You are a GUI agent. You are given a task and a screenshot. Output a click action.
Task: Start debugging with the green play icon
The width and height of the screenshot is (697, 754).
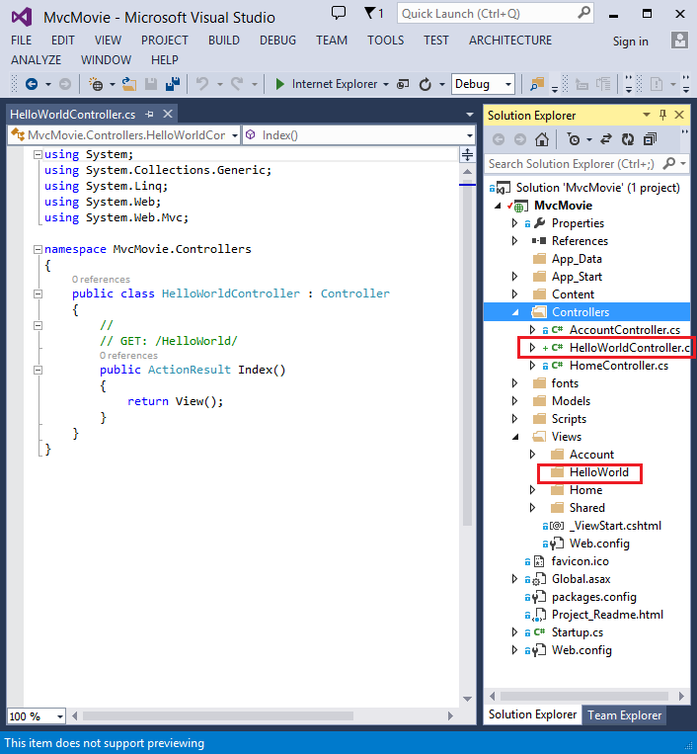coord(279,84)
